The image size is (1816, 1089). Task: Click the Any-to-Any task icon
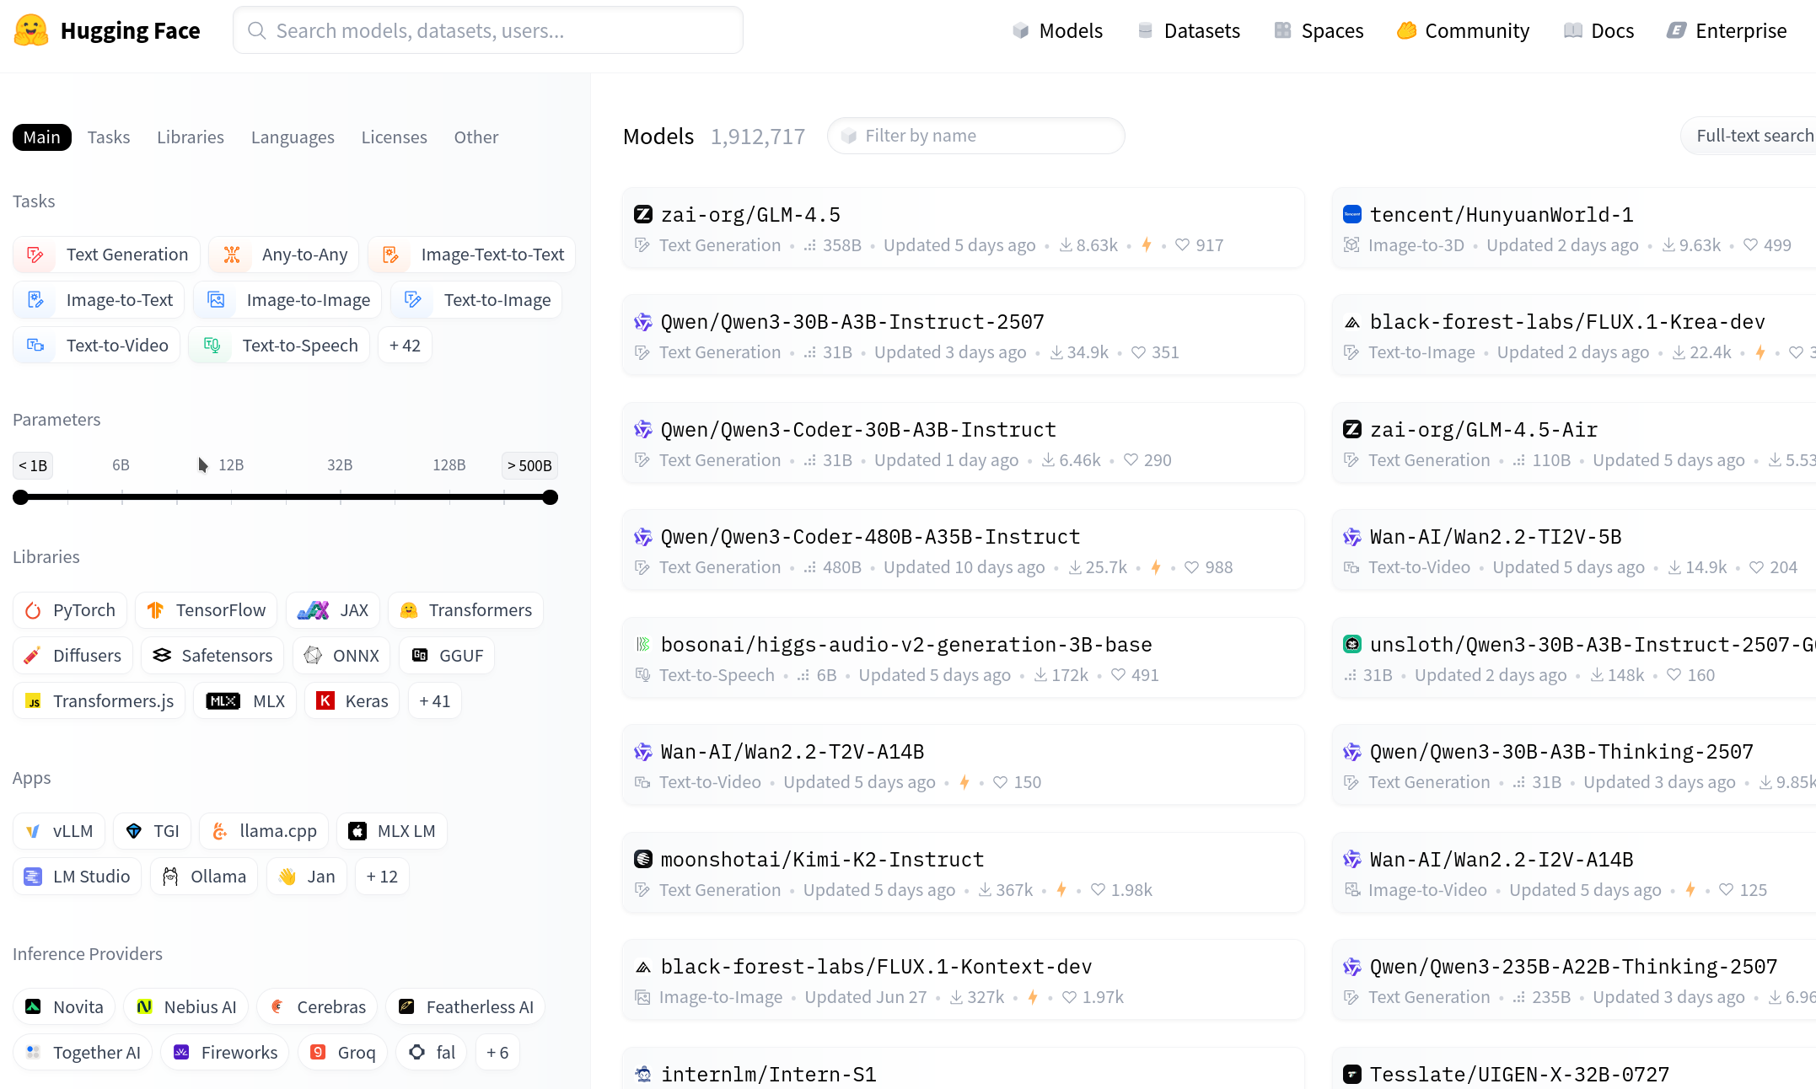231,255
